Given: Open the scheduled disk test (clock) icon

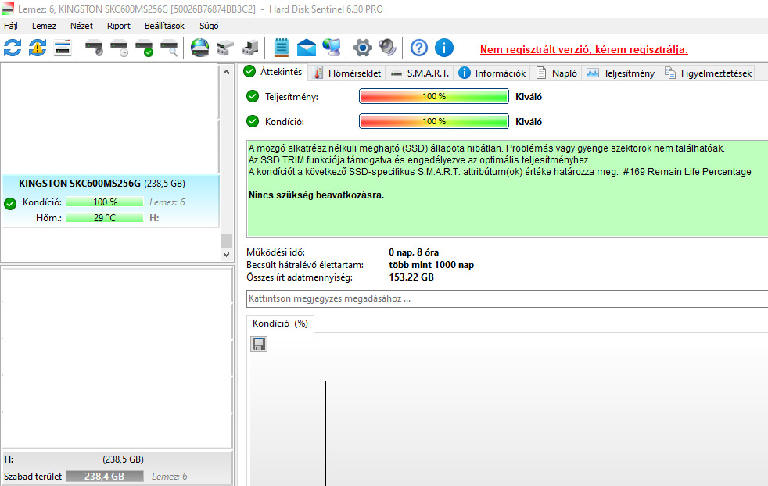Looking at the screenshot, I should tap(119, 48).
